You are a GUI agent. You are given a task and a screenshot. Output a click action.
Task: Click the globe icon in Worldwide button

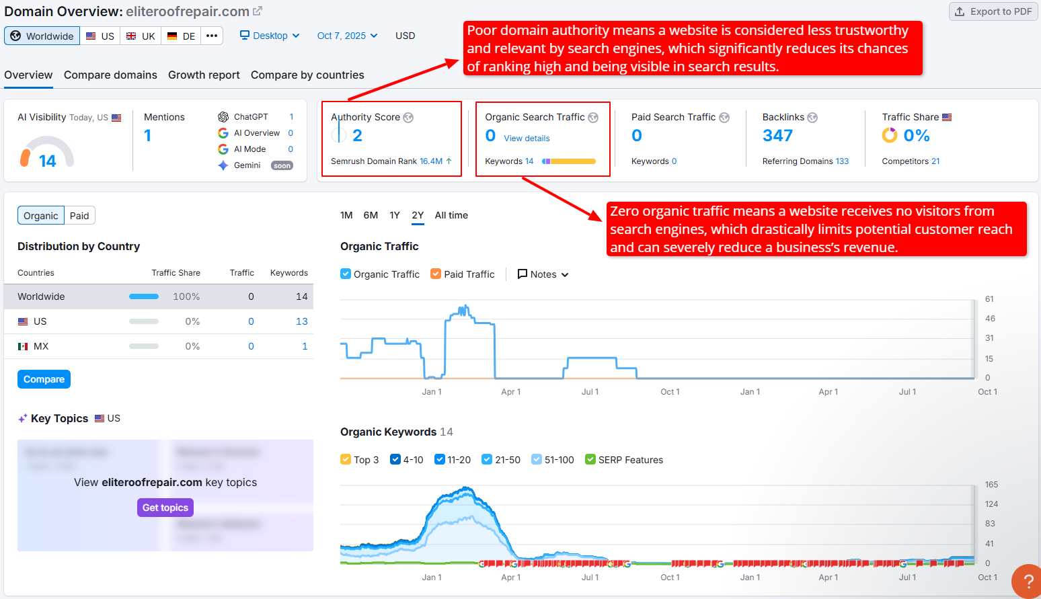coord(15,36)
